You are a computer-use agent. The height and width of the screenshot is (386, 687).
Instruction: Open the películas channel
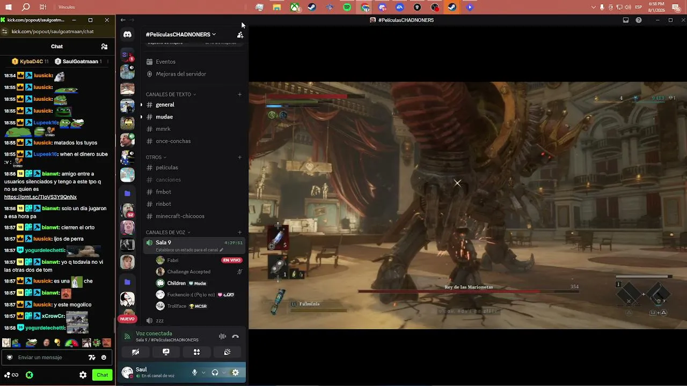(x=194, y=168)
